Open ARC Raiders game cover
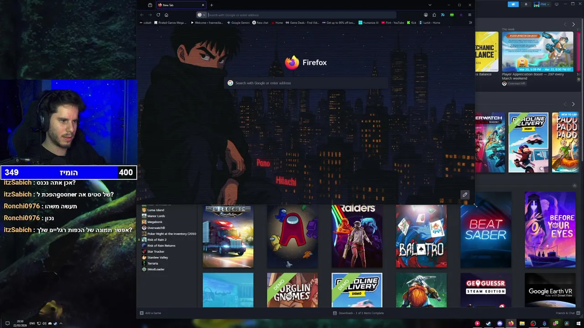The width and height of the screenshot is (584, 328). [x=357, y=236]
